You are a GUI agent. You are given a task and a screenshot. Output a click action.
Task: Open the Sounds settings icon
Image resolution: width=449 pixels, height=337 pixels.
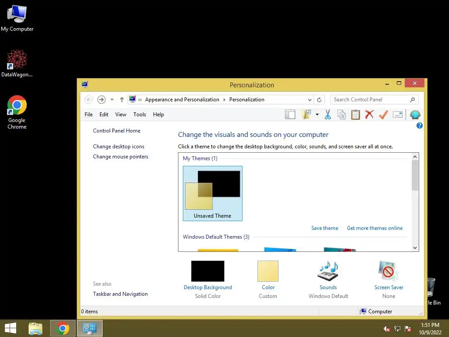pyautogui.click(x=328, y=271)
